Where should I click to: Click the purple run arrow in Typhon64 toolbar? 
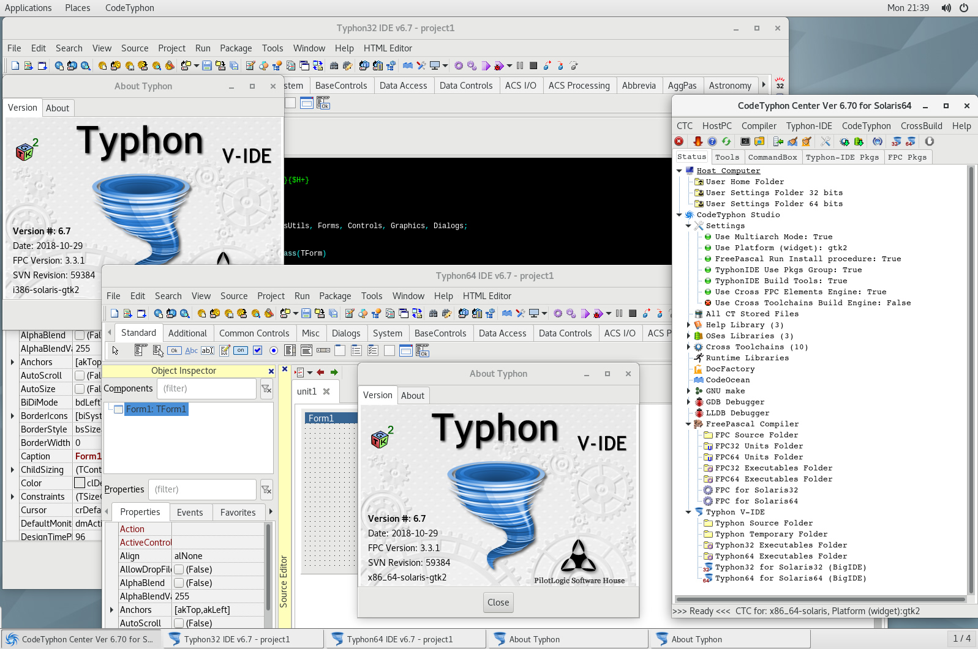coord(585,313)
